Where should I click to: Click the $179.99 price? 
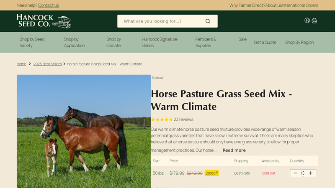177,173
